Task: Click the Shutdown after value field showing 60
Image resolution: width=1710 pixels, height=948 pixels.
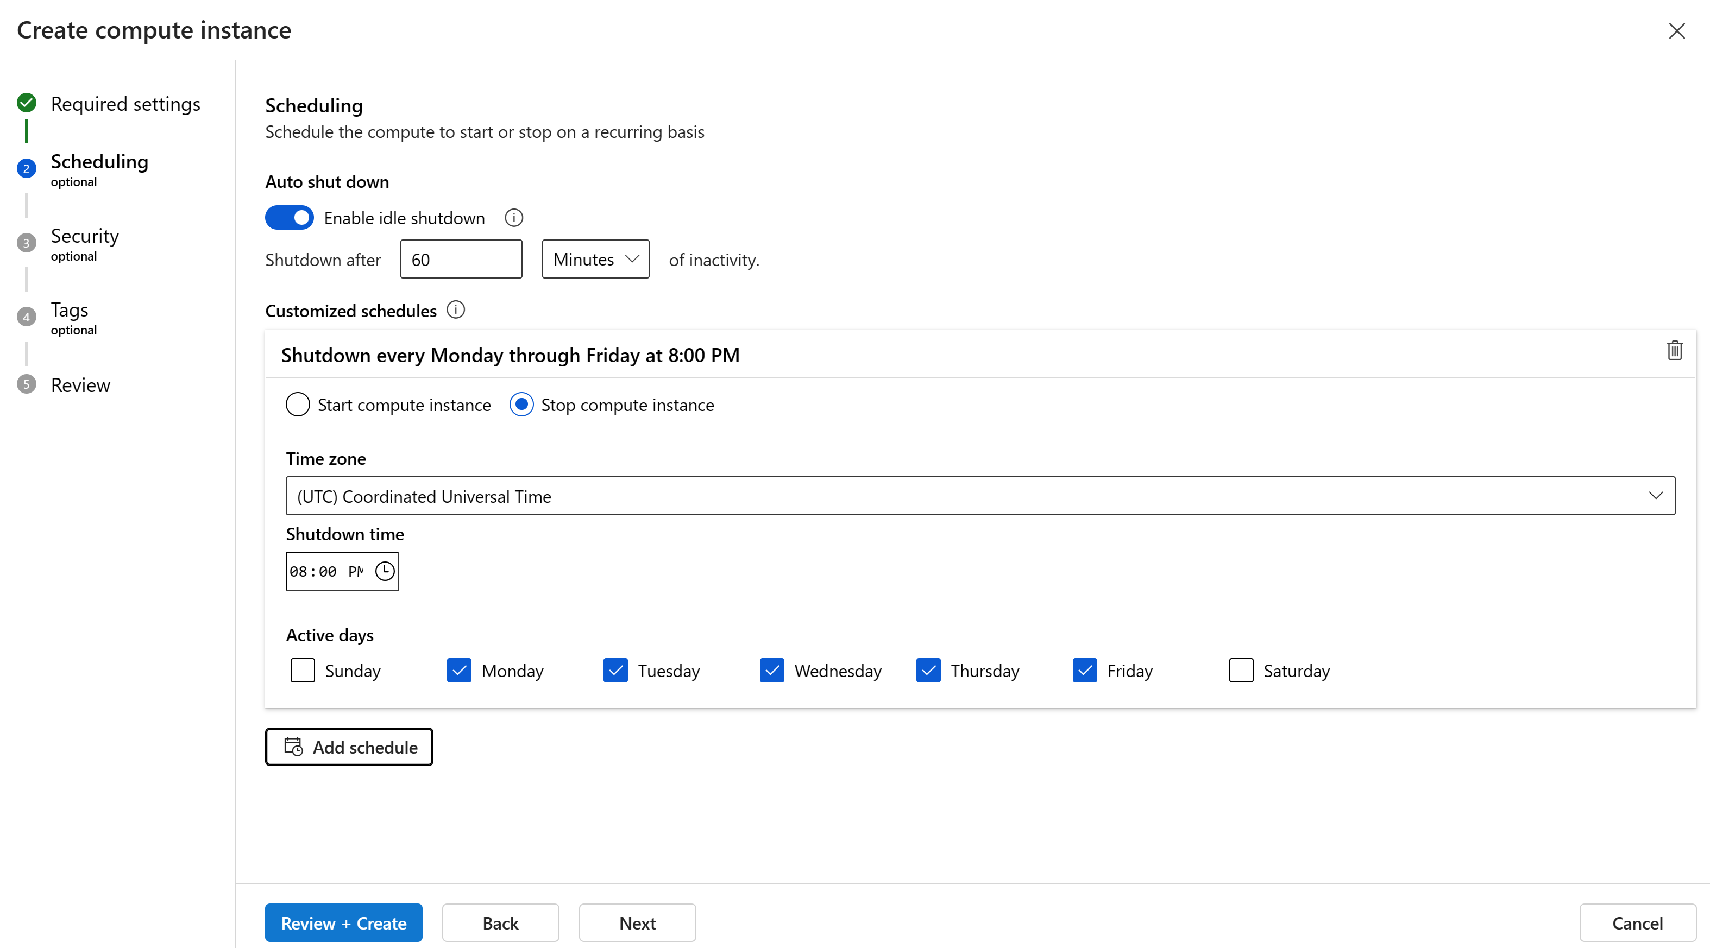Action: pyautogui.click(x=461, y=260)
